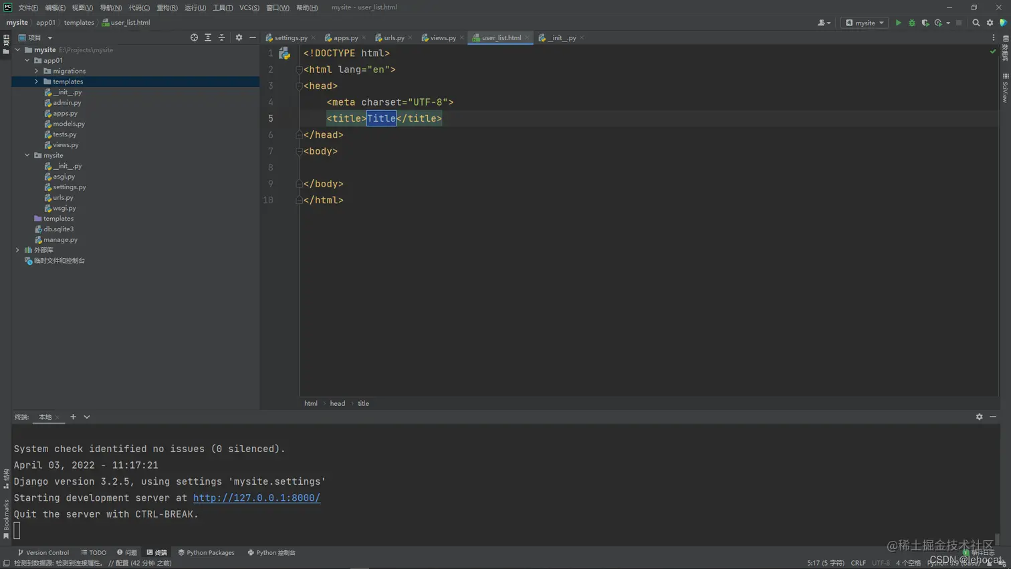The height and width of the screenshot is (569, 1011).
Task: Open editor tabs more options icon
Action: pos(994,37)
